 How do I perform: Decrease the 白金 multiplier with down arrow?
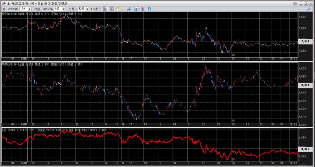pos(65,10)
